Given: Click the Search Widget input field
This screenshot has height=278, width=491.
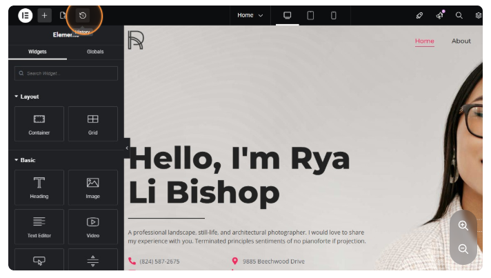Looking at the screenshot, I should 66,73.
